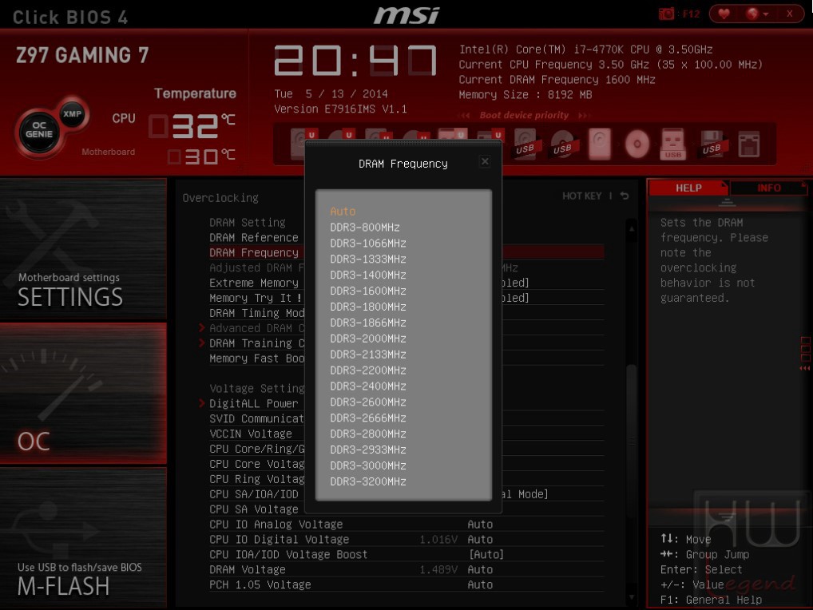Open the SETTINGS section
813x610 pixels.
point(83,250)
